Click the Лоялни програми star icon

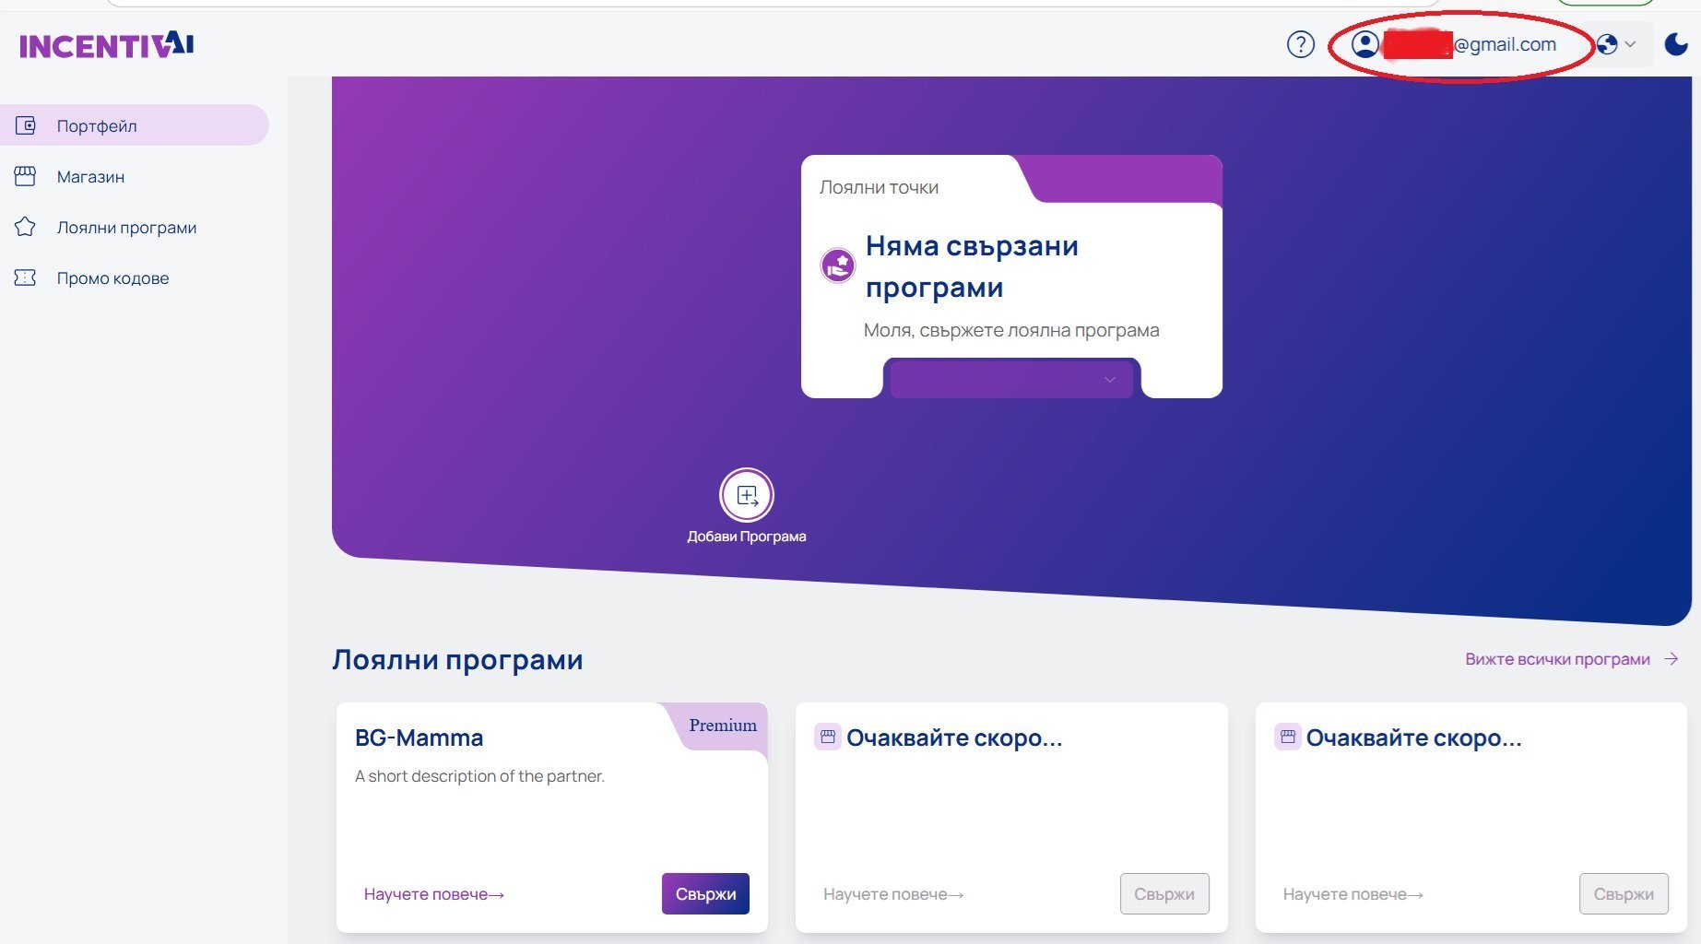(x=25, y=227)
